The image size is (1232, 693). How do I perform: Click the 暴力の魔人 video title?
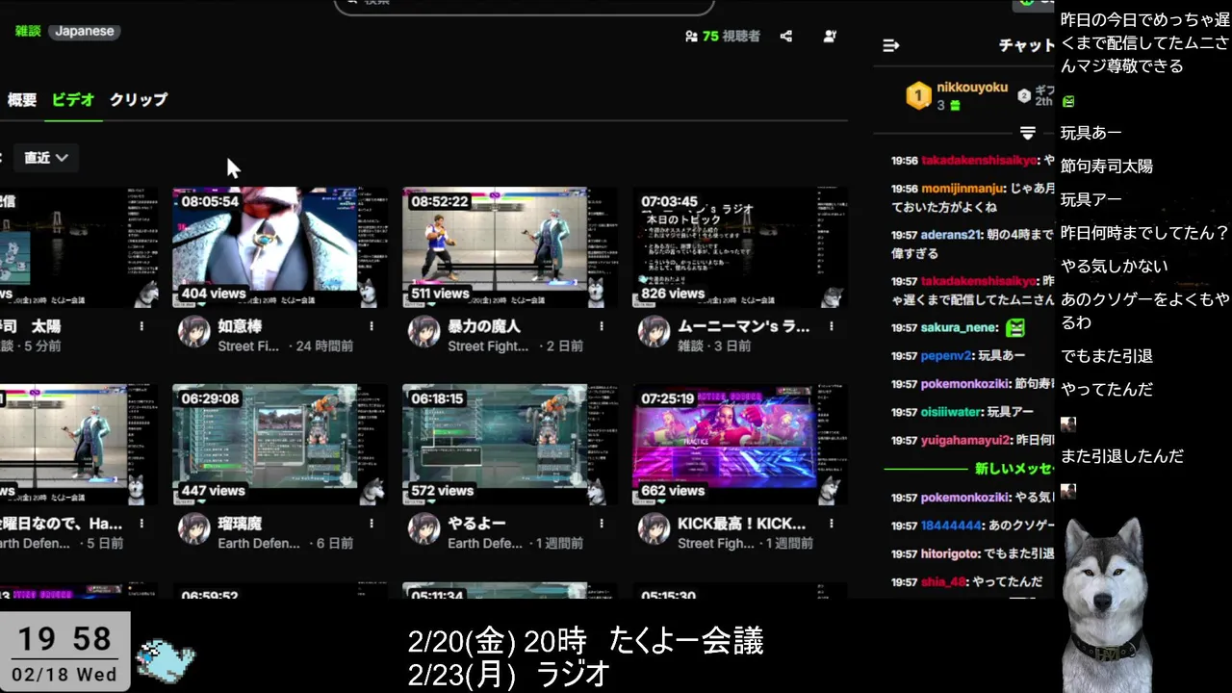pyautogui.click(x=484, y=326)
